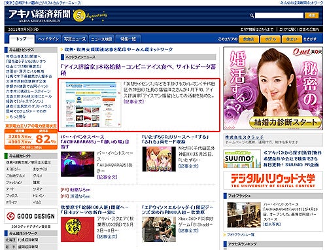Click the アキバ経済新聞 site logo

click(x=39, y=16)
